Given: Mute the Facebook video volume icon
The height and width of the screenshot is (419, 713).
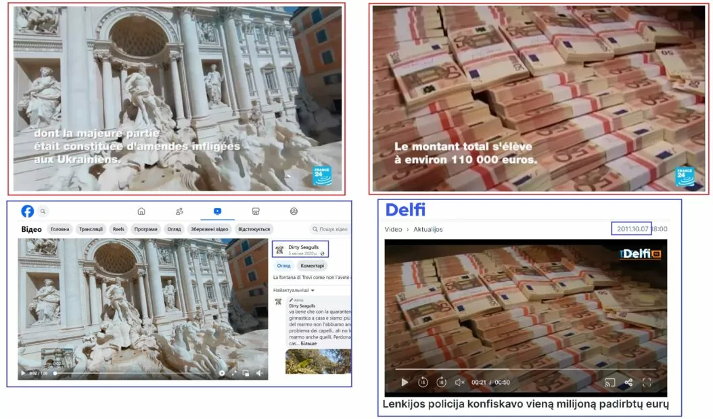Looking at the screenshot, I should point(258,373).
